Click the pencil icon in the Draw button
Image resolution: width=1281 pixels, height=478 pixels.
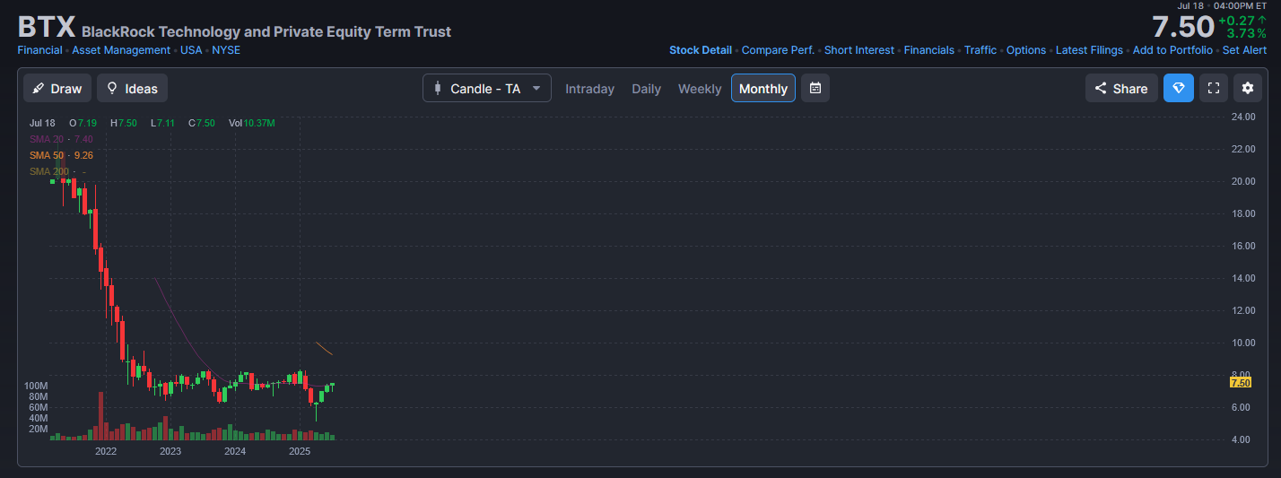tap(39, 89)
